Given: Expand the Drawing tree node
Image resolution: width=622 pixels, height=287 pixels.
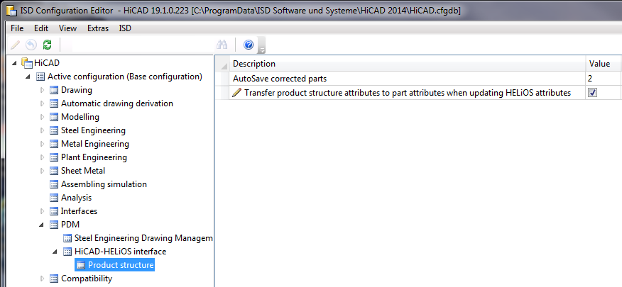Looking at the screenshot, I should [43, 90].
